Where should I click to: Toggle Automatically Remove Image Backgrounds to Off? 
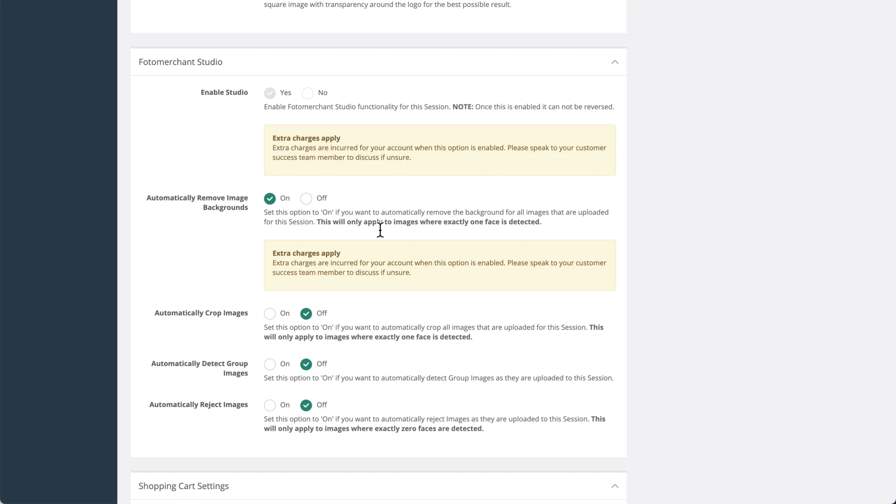pyautogui.click(x=306, y=198)
